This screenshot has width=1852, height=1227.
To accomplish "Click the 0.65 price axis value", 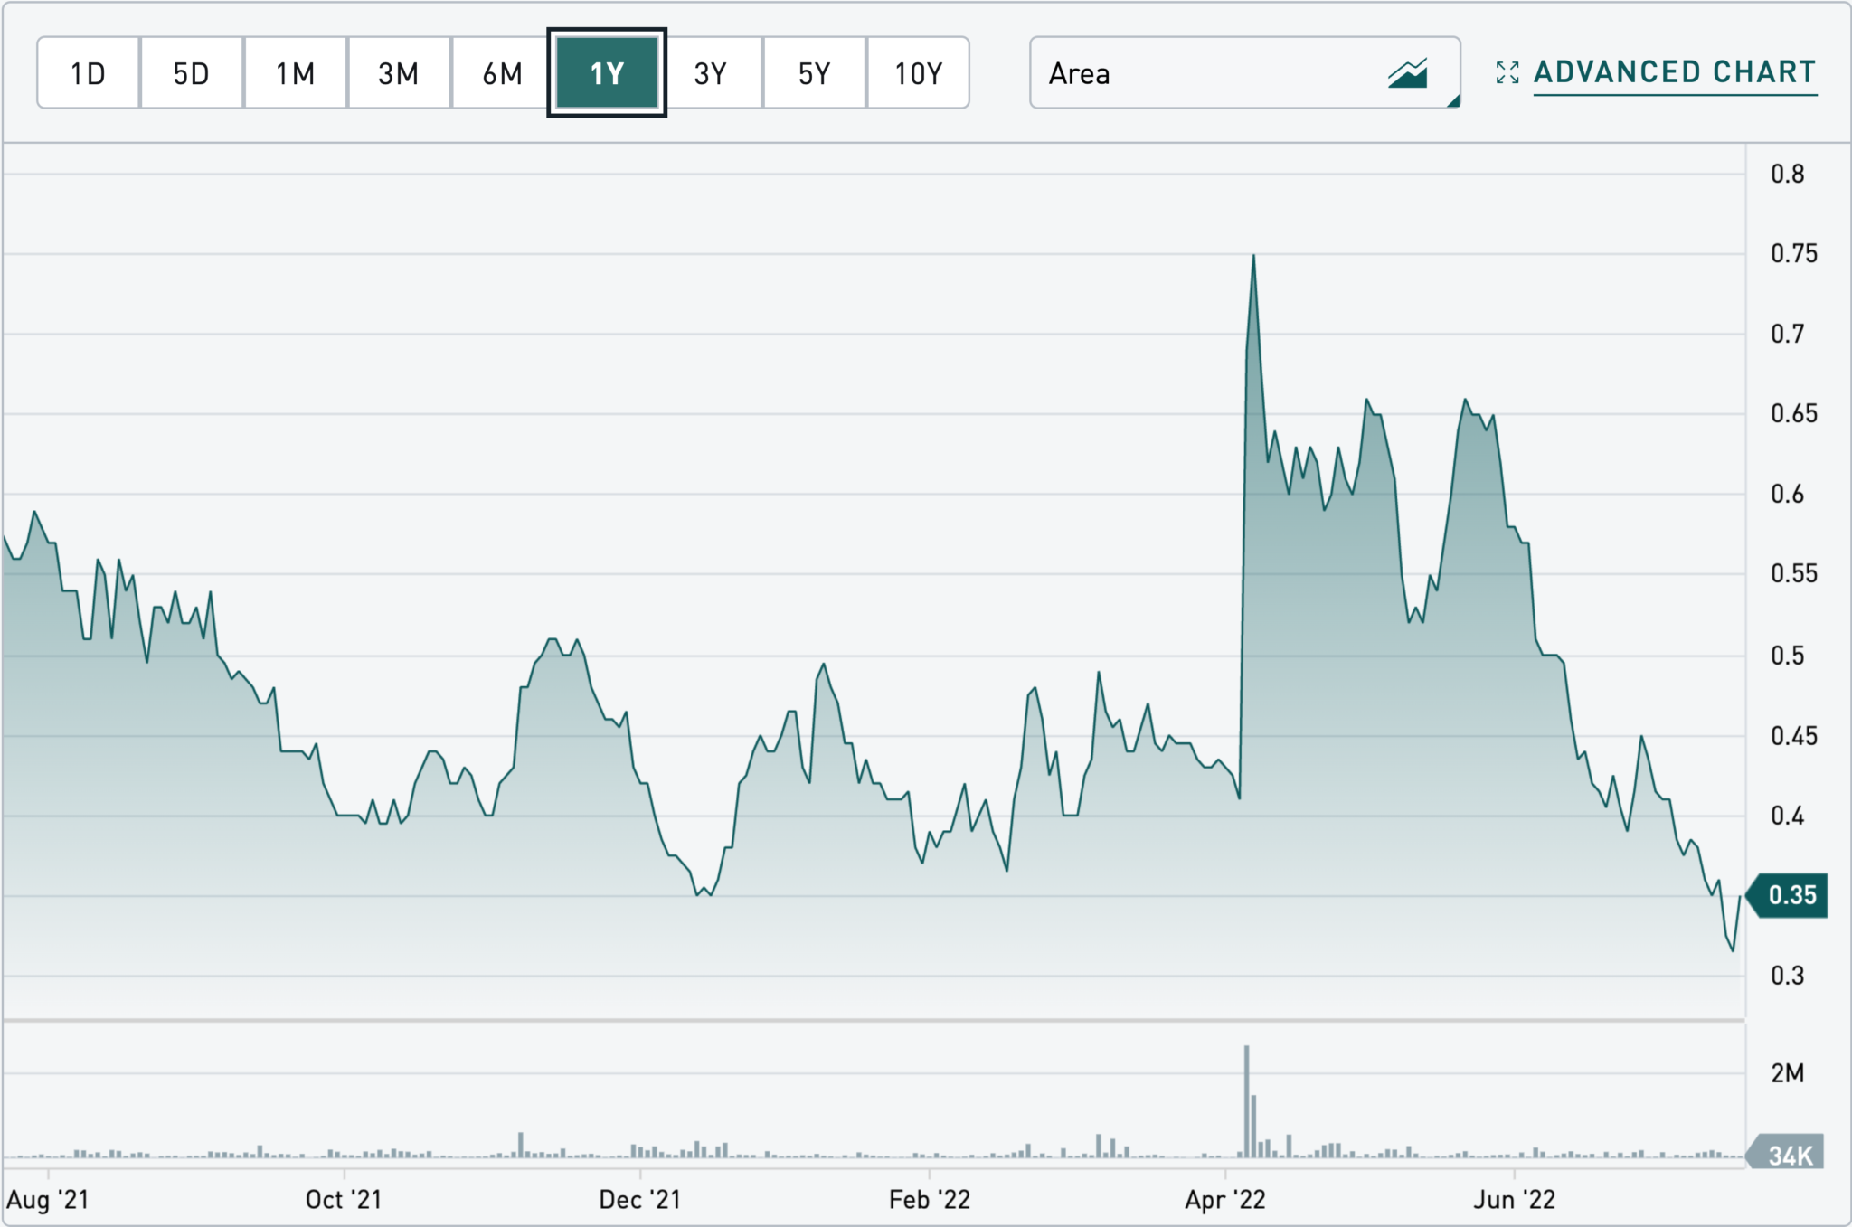I will coord(1794,414).
